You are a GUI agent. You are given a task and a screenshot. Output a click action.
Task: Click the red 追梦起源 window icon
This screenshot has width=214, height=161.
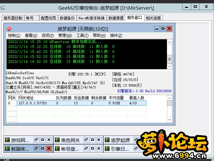[9, 29]
